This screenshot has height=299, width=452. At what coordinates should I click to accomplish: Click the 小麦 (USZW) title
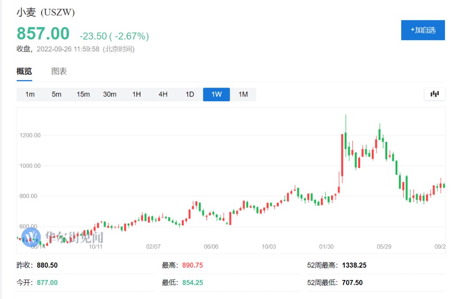[x=46, y=12]
